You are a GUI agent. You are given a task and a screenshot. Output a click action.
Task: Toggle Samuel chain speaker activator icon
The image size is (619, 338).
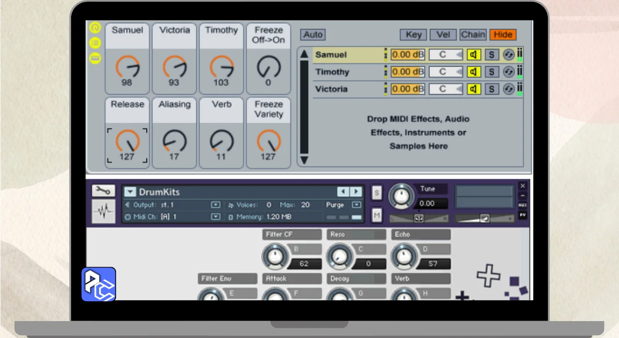473,55
